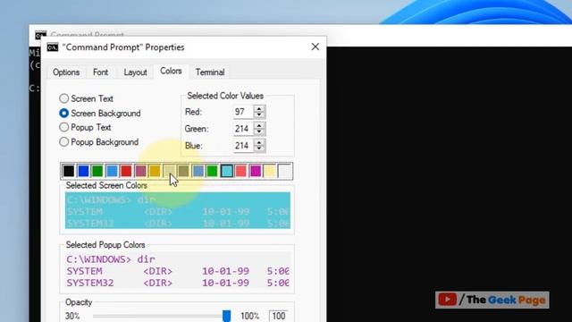Increase the Green value with up arrow

pos(259,125)
